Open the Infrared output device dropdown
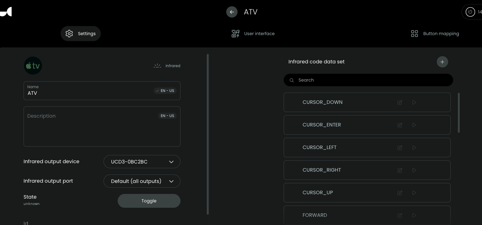The height and width of the screenshot is (225, 482). point(142,162)
